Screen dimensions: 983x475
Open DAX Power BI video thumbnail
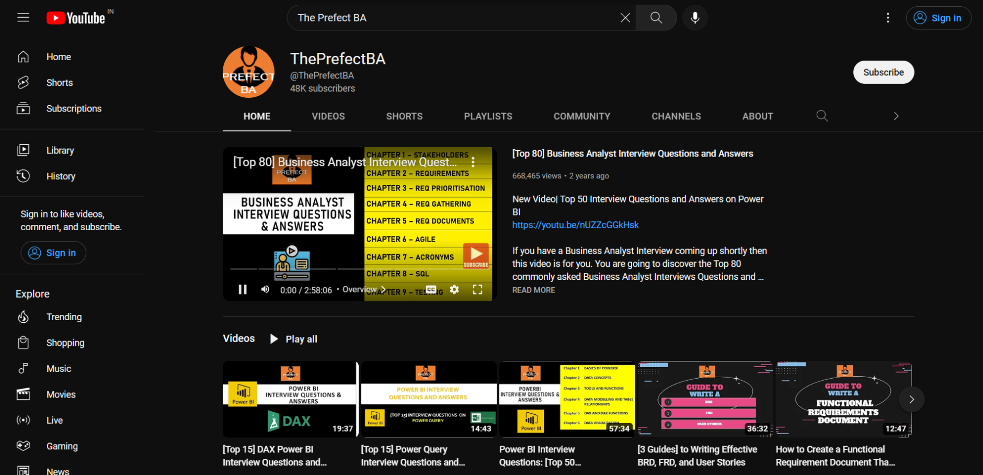click(290, 399)
